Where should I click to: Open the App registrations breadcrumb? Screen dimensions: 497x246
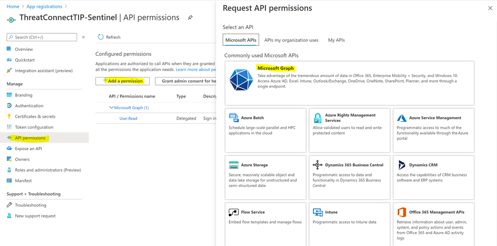[44, 6]
